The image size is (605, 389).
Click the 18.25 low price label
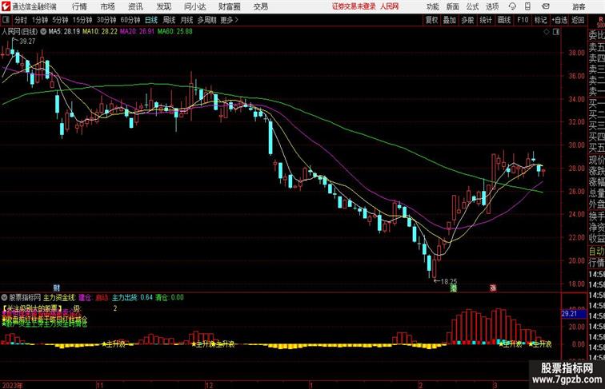pyautogui.click(x=449, y=281)
